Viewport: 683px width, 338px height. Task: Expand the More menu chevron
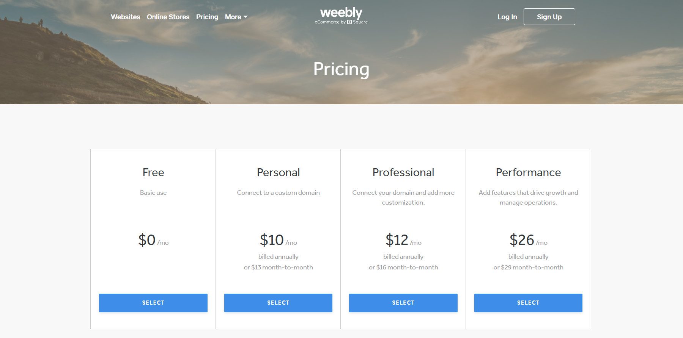[x=246, y=17]
